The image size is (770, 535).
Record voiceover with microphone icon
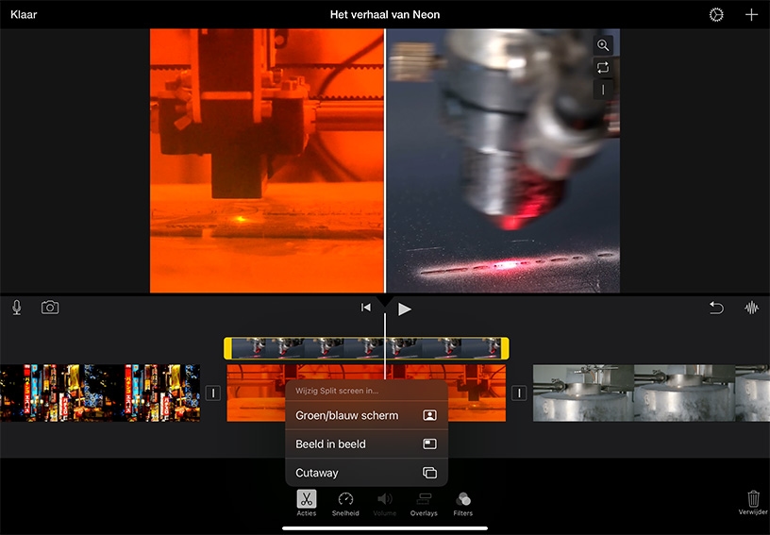click(17, 308)
